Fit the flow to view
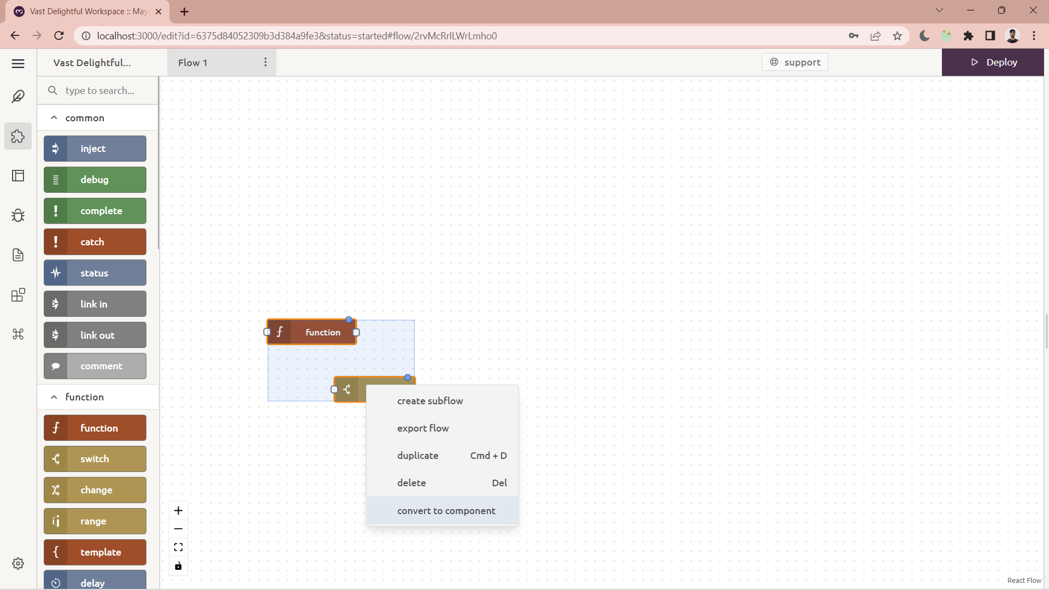Viewport: 1049px width, 590px height. pos(178,546)
